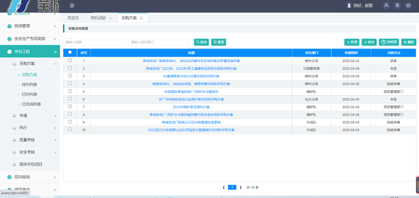Expand the 安全生产专项奖励 menu arrow

tap(55, 39)
